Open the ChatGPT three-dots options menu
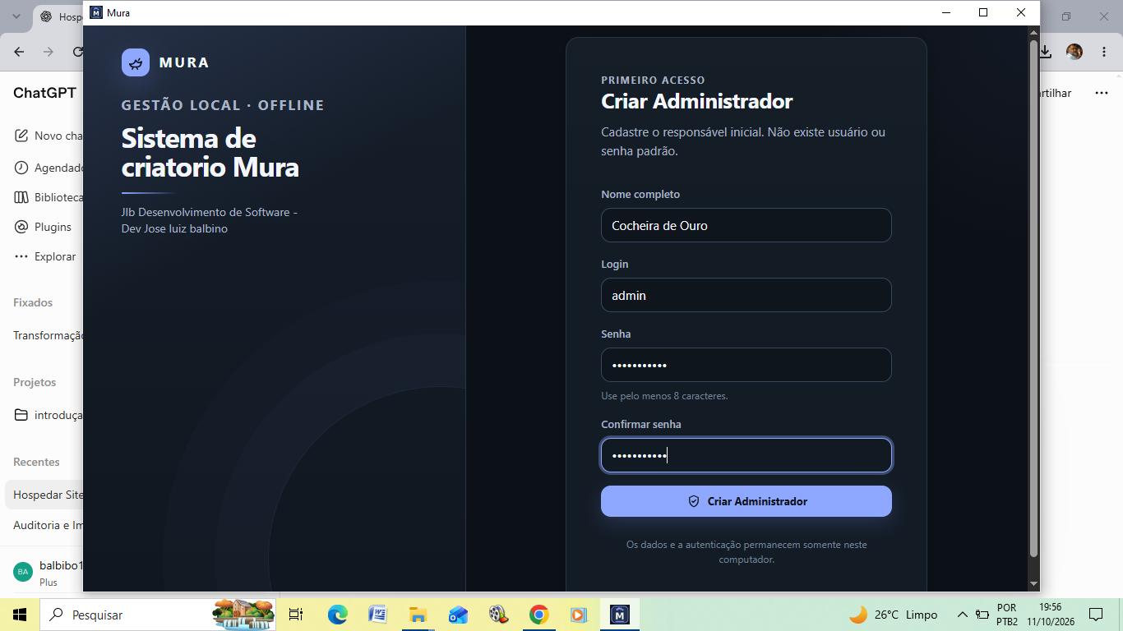This screenshot has height=631, width=1123. coord(1102,93)
